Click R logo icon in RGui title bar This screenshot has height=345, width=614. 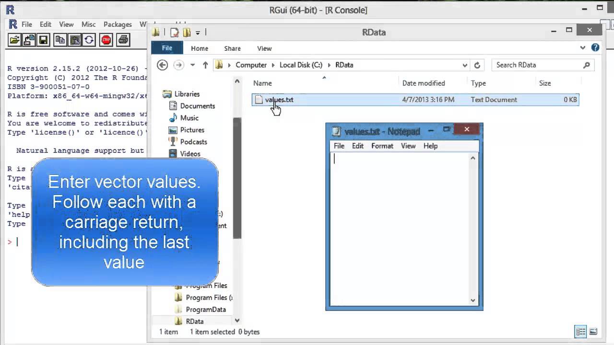[x=10, y=10]
